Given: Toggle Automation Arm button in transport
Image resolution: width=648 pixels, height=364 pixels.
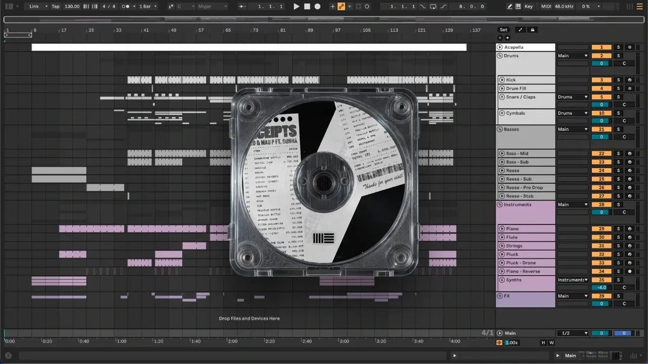Looking at the screenshot, I should click(341, 6).
